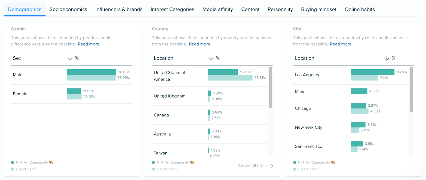Screen dimensions: 426x180
Task: Sort City table by percentage arrow
Action: click(x=387, y=58)
